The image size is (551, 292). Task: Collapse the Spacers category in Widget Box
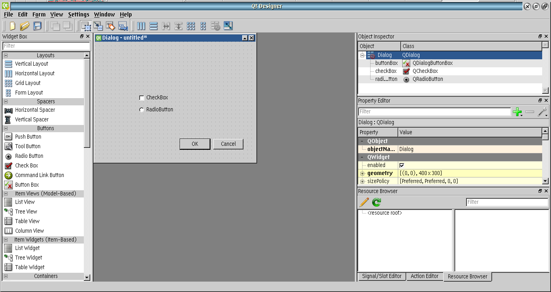coord(6,102)
